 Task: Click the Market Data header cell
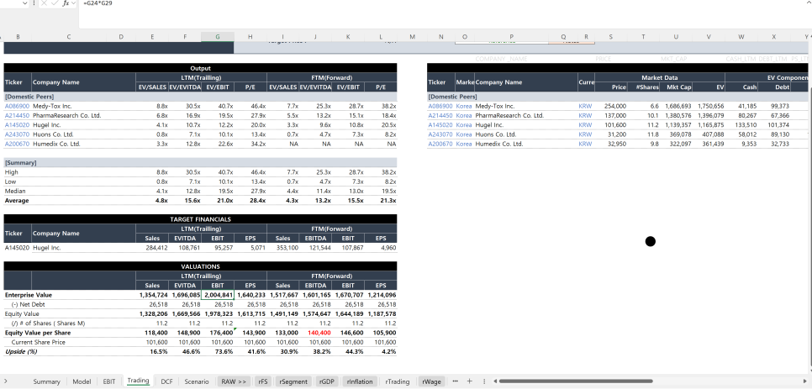point(660,77)
